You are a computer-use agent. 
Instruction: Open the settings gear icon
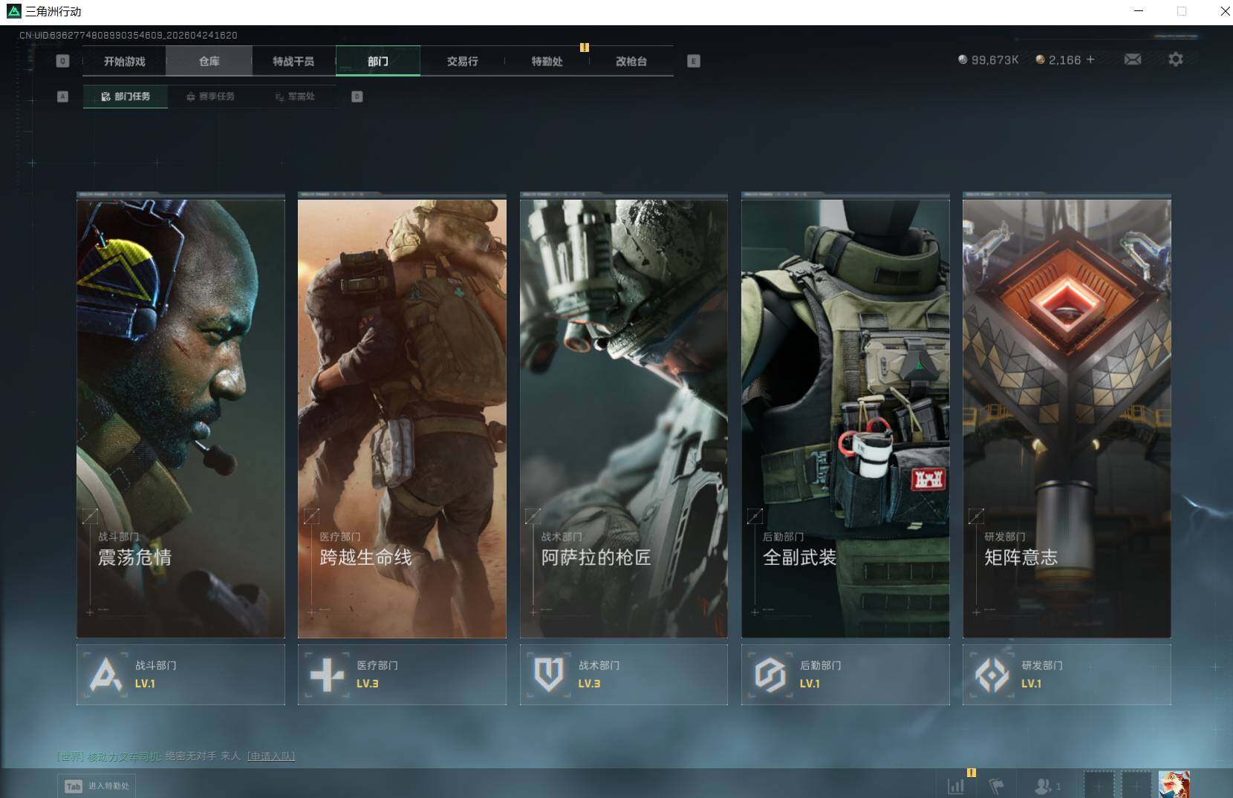coord(1176,59)
